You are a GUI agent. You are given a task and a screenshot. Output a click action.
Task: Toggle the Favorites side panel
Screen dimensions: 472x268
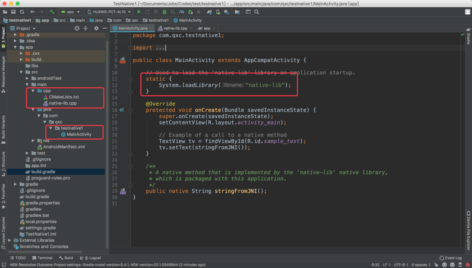click(x=3, y=196)
